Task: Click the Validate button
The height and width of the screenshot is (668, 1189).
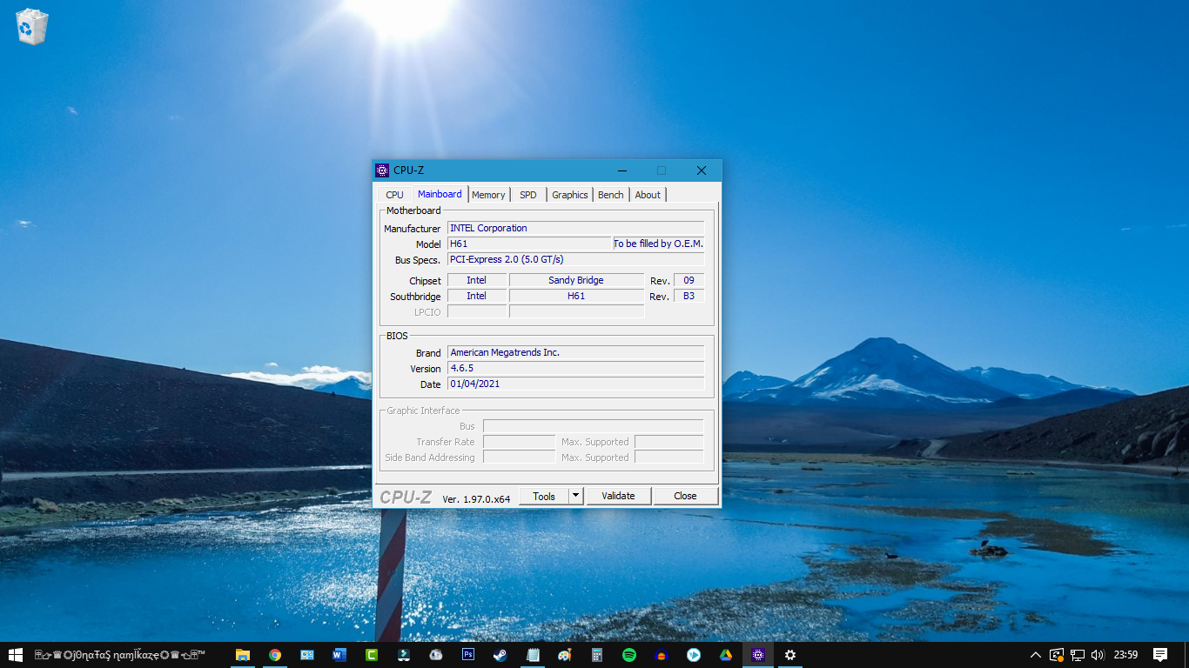Action: [x=618, y=496]
